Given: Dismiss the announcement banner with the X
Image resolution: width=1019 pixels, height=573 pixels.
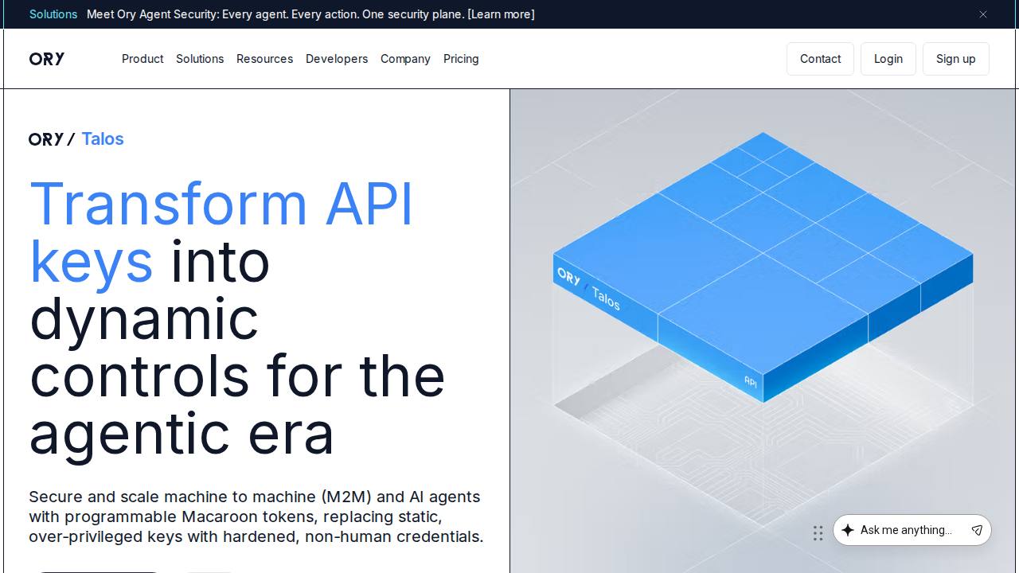Looking at the screenshot, I should 983,14.
